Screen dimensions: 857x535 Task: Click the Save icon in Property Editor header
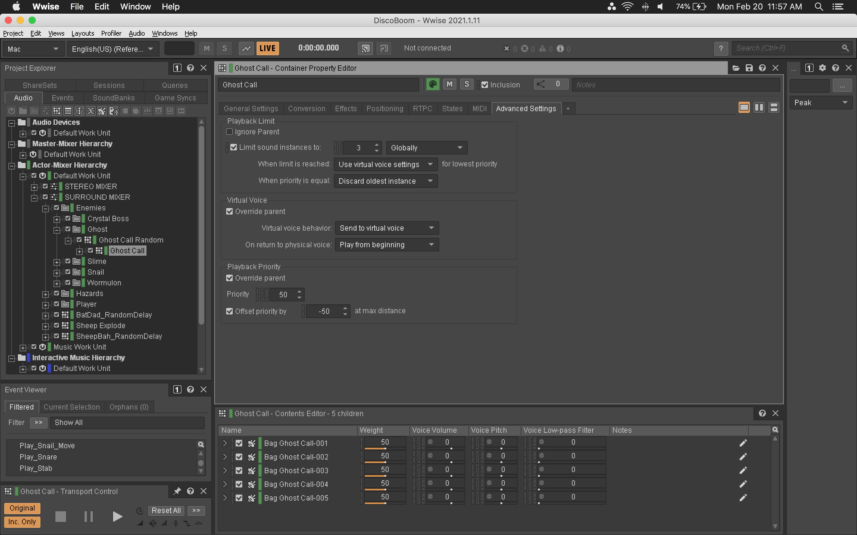tap(749, 68)
